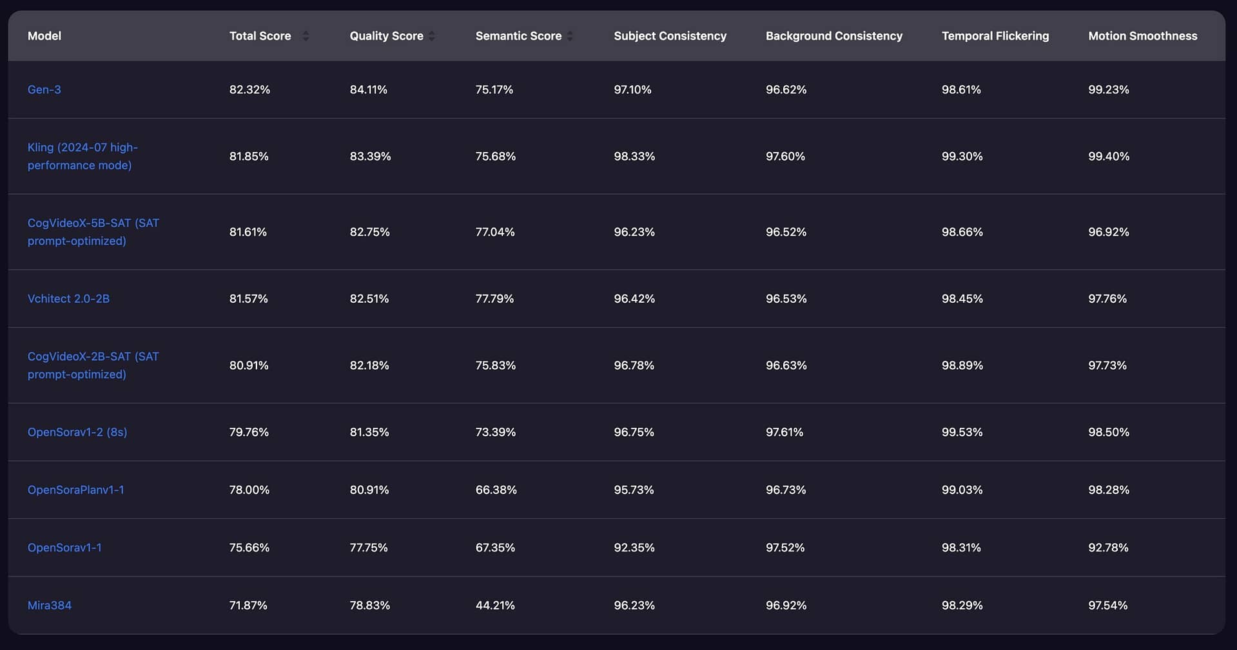Select Mira384 temporal flickering 98.29%
The width and height of the screenshot is (1237, 650).
[x=962, y=606]
